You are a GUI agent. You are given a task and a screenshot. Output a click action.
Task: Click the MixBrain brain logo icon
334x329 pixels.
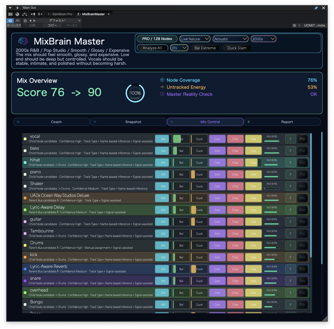click(23, 41)
